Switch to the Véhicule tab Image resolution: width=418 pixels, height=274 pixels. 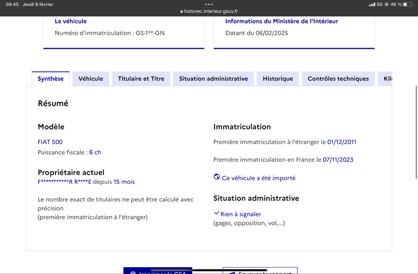[90, 79]
